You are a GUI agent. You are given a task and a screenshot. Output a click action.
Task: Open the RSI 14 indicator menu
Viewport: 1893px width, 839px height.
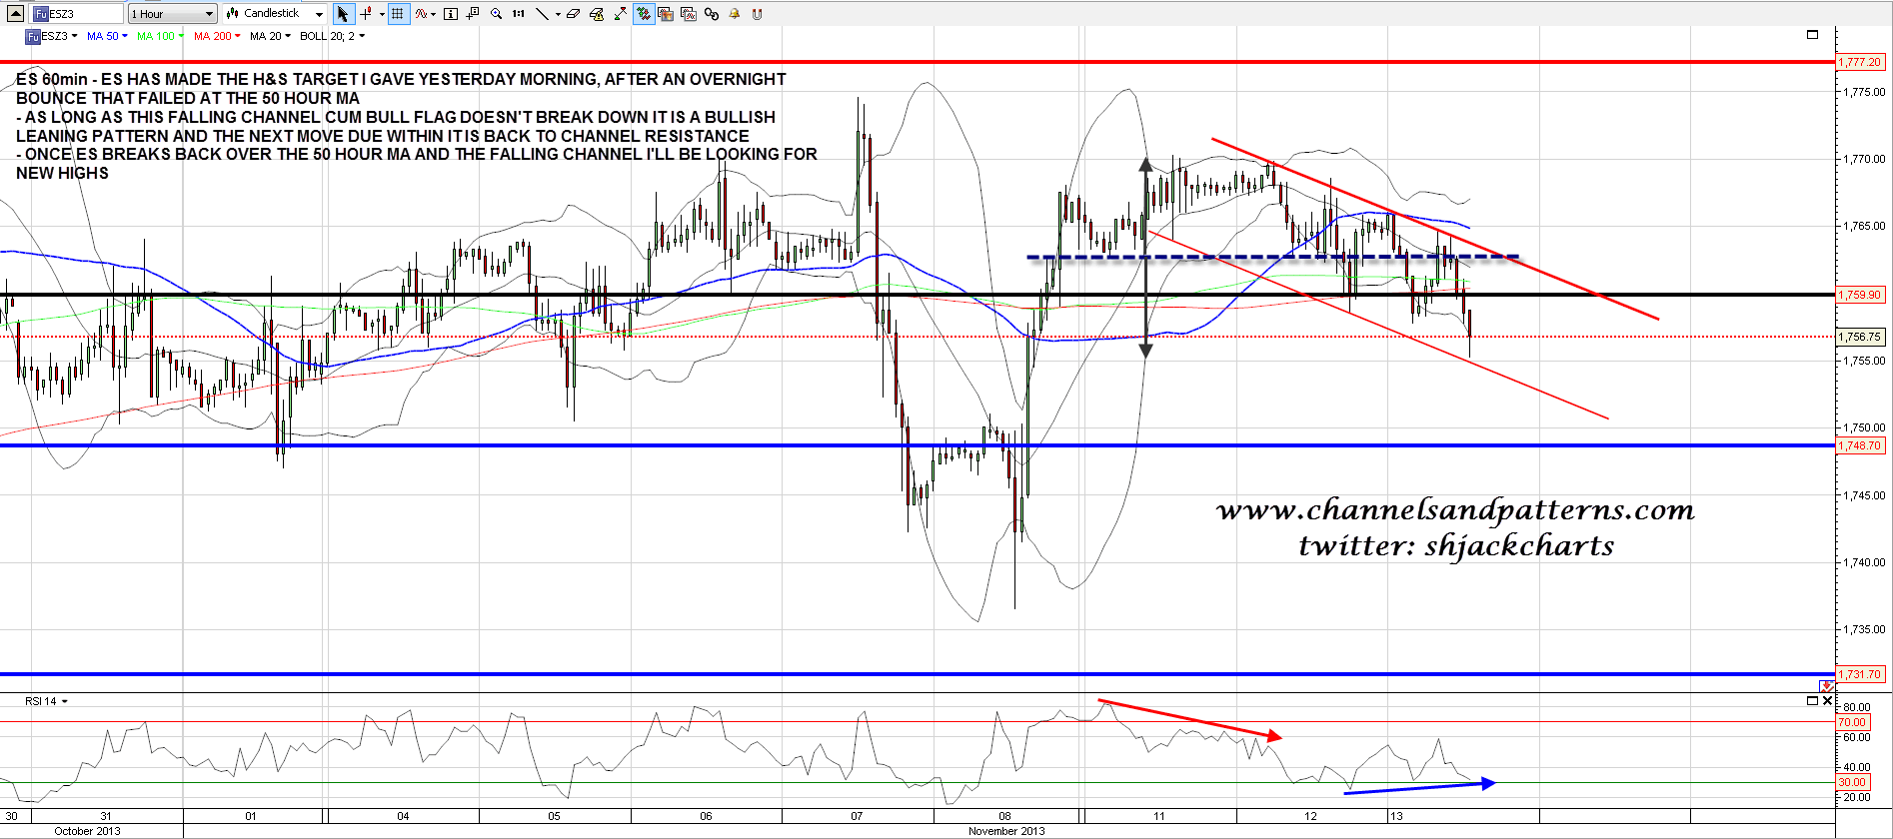click(46, 701)
